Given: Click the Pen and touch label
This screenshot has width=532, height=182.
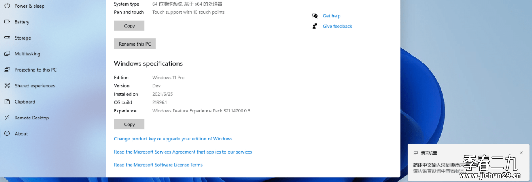Looking at the screenshot, I should click(x=129, y=12).
